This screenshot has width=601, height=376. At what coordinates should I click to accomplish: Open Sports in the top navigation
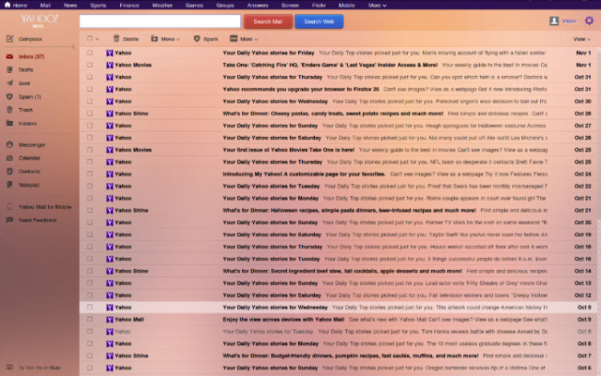(x=98, y=6)
